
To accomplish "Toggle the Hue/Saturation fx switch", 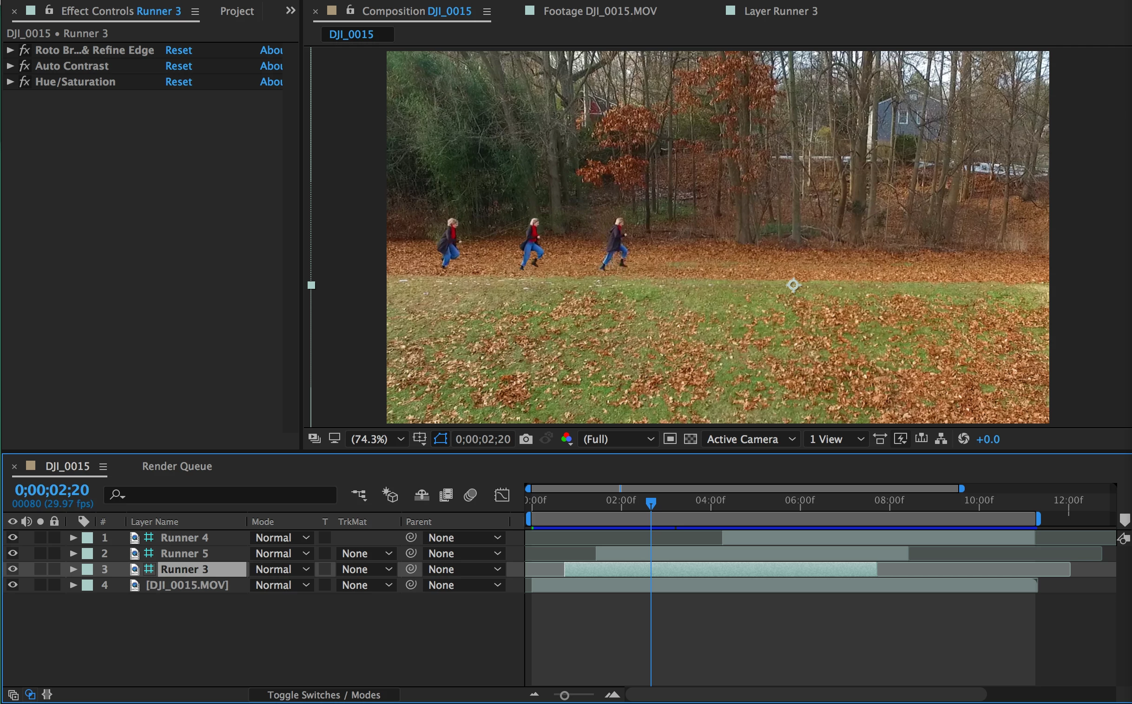I will (x=25, y=82).
